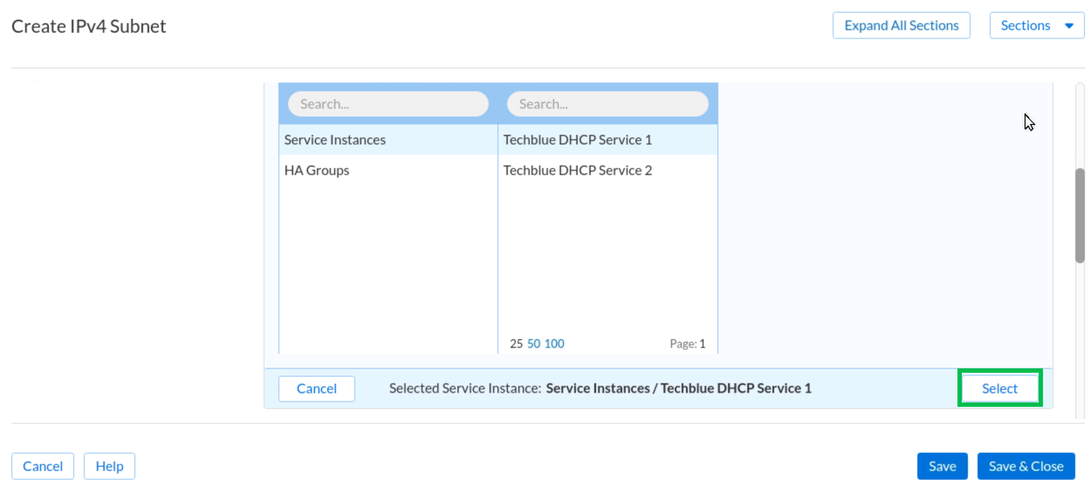Cancel the service instance picker
Image resolution: width=1091 pixels, height=488 pixels.
tap(316, 388)
